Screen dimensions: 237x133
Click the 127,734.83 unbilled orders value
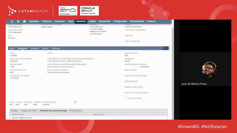click(x=14, y=78)
